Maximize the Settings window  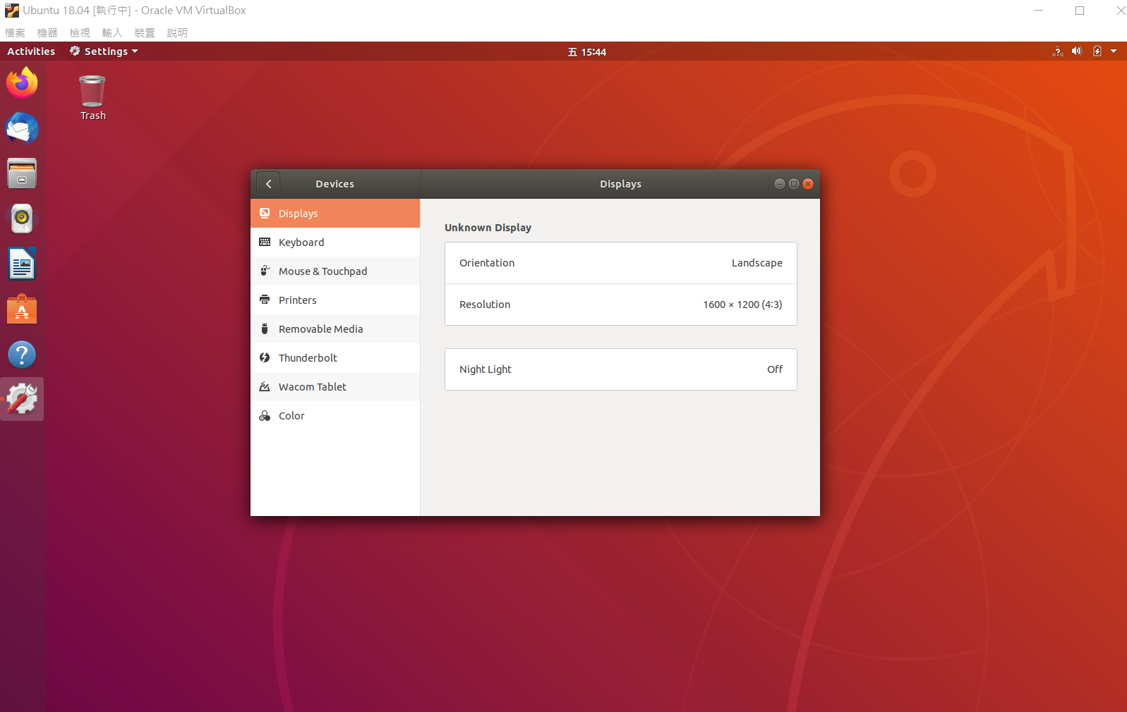click(x=794, y=184)
